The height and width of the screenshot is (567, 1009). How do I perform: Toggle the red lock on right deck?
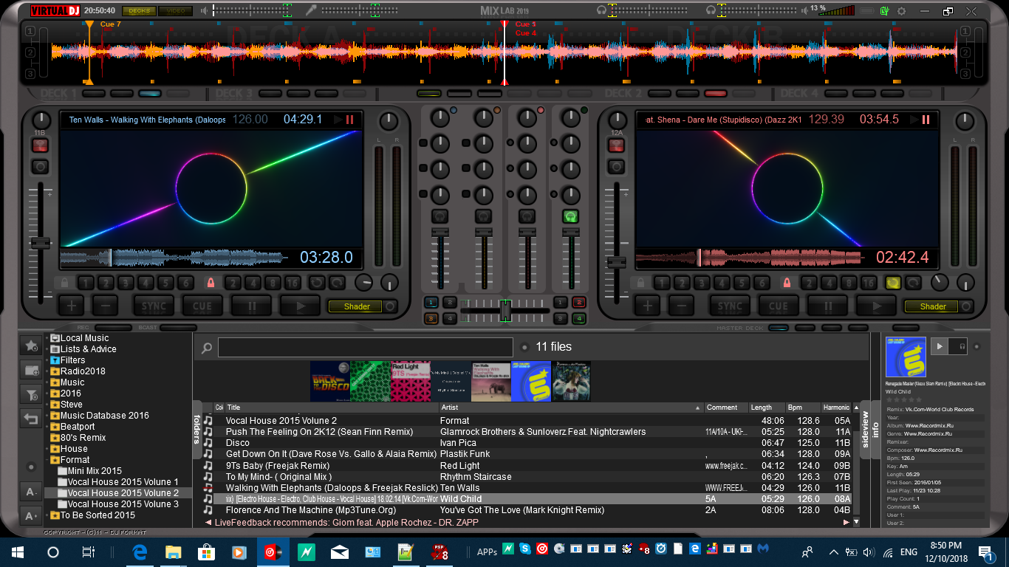(x=787, y=283)
